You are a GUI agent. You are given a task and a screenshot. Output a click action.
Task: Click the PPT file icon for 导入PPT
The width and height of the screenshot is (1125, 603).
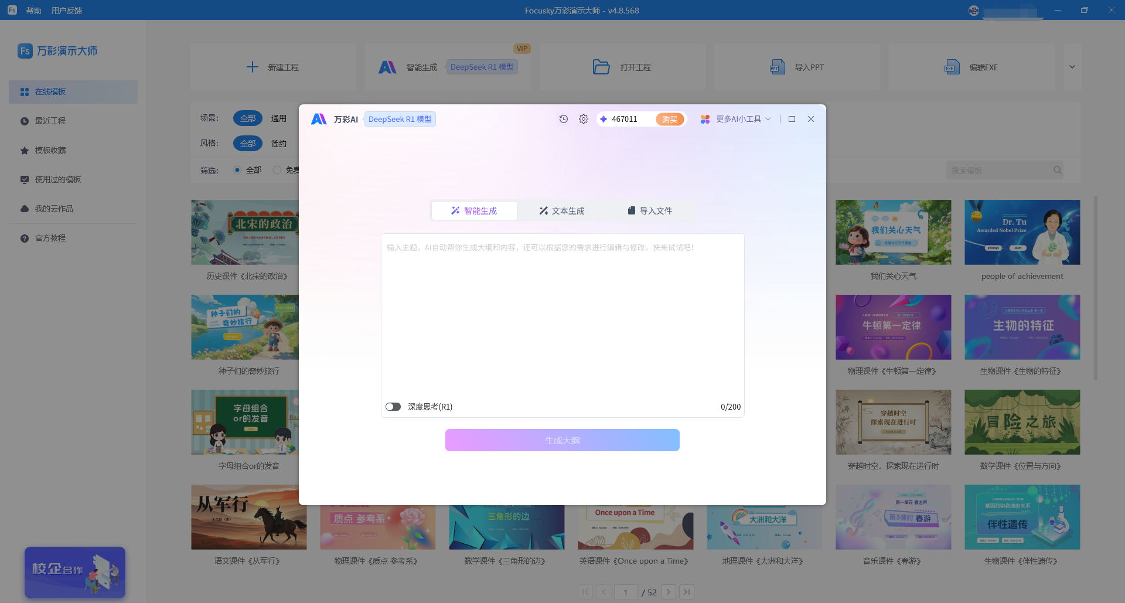(x=778, y=67)
